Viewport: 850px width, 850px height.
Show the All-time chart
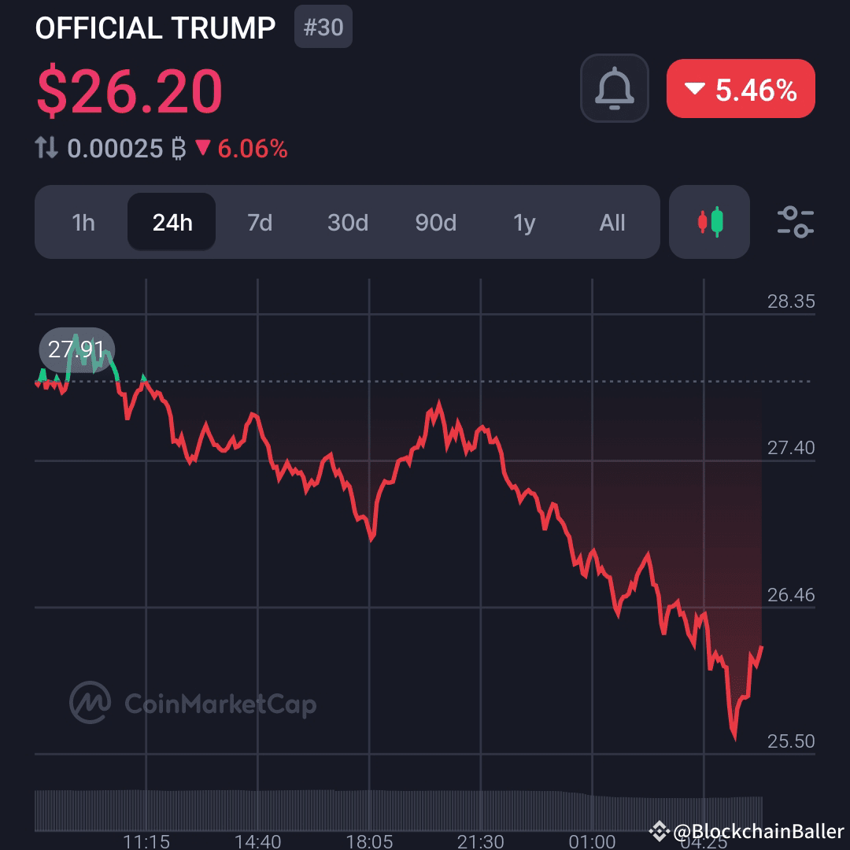[612, 223]
